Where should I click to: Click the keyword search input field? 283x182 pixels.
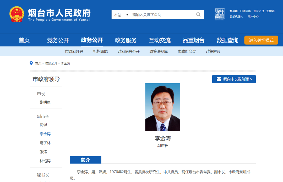[x=162, y=15]
